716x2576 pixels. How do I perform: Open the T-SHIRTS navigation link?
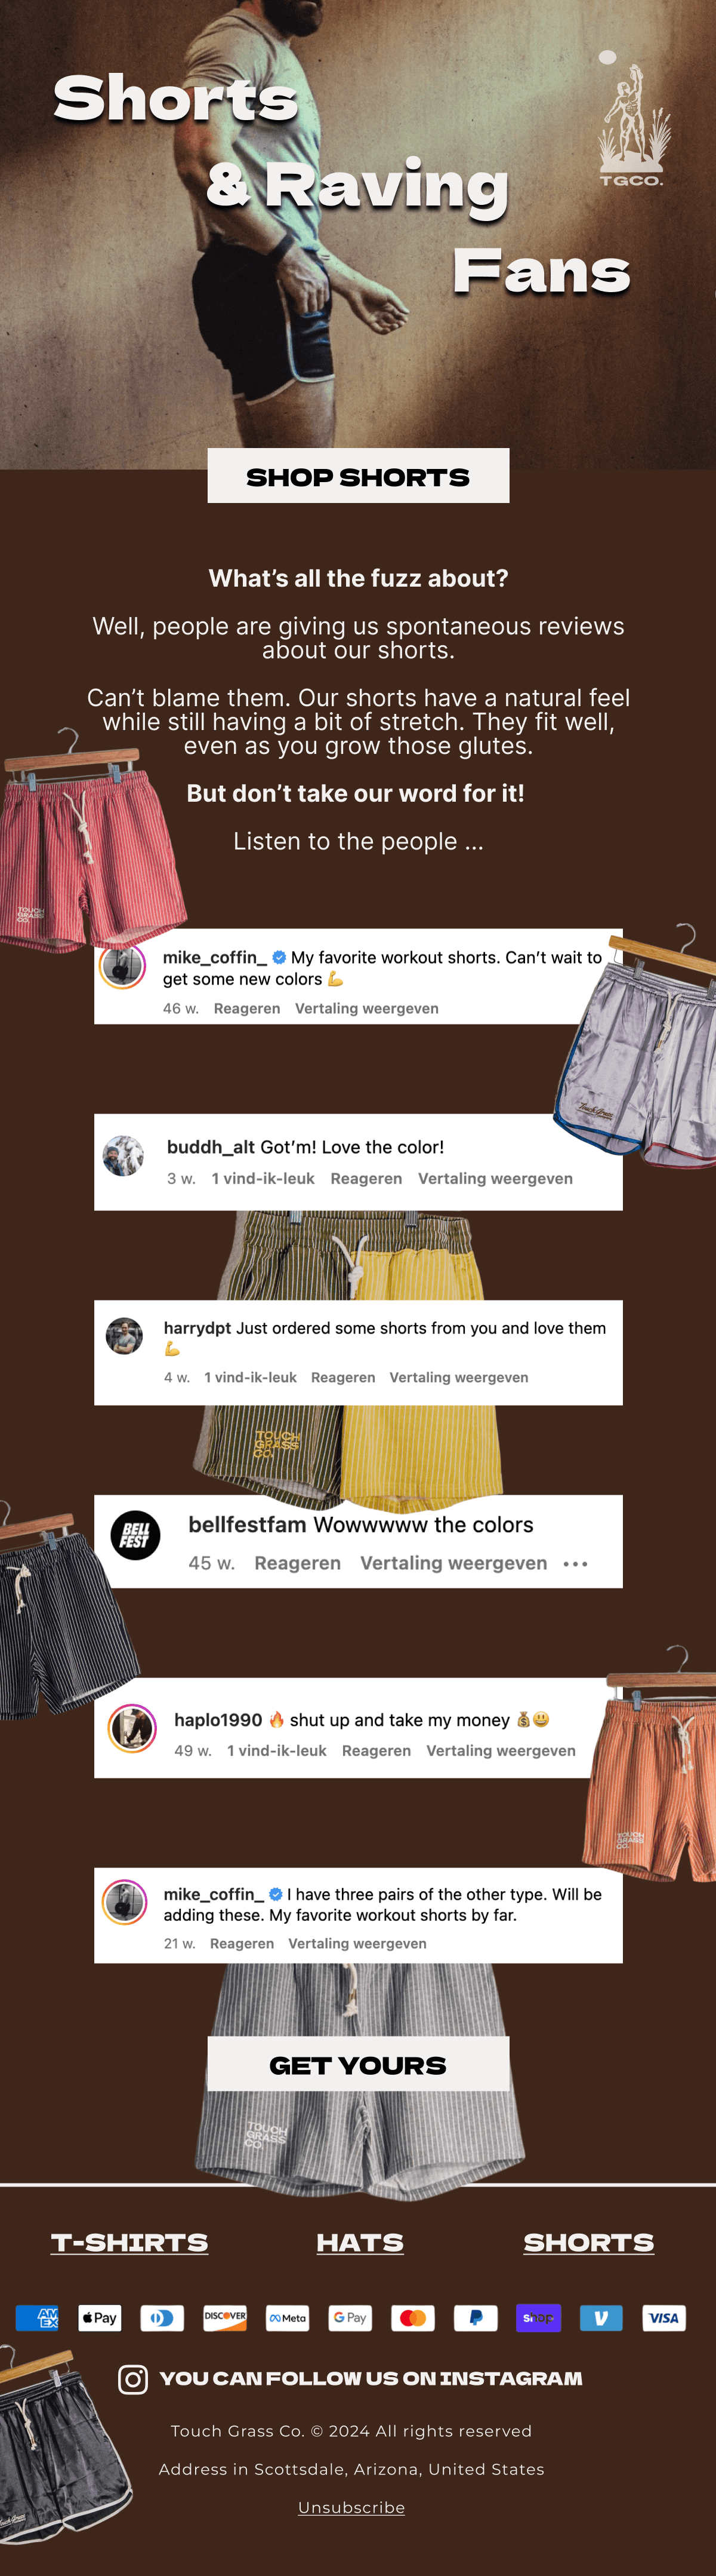(x=130, y=2243)
